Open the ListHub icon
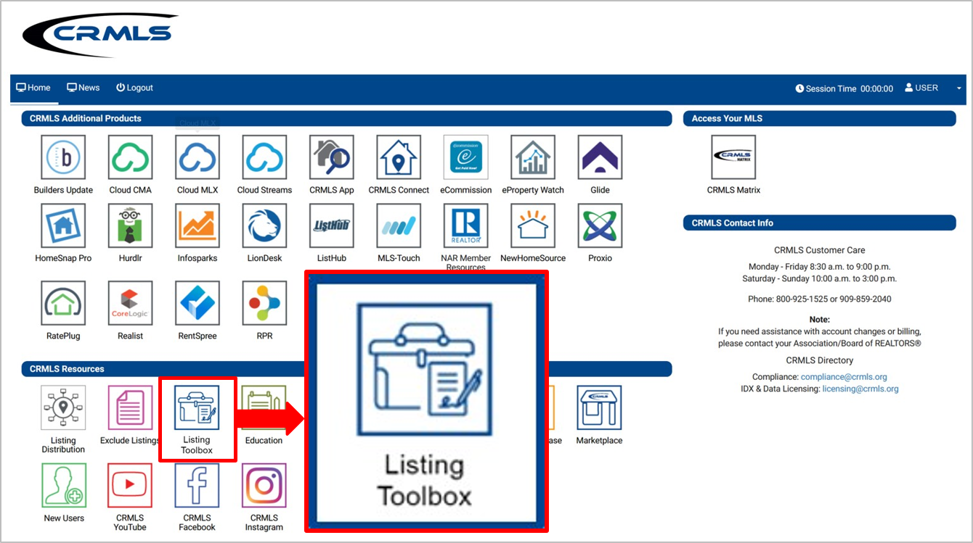The width and height of the screenshot is (973, 543). click(x=332, y=225)
